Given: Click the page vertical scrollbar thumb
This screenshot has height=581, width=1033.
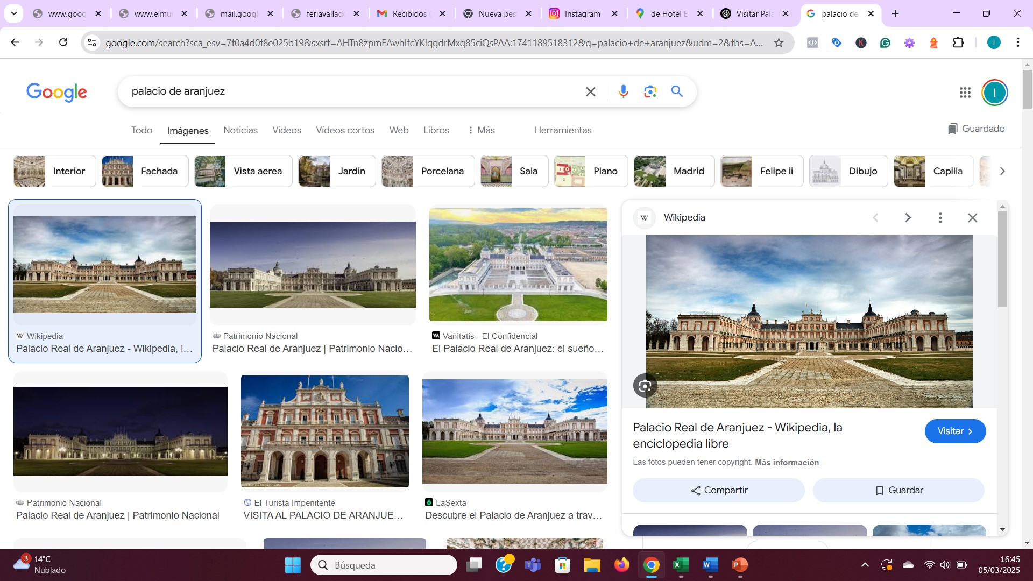Looking at the screenshot, I should point(1027,89).
